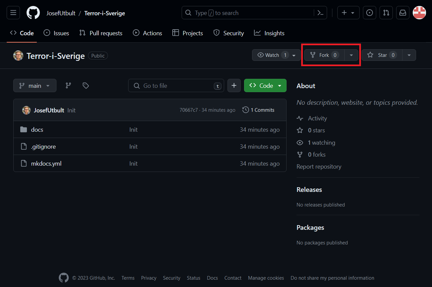
Task: Open footer Status link
Action: 194,278
